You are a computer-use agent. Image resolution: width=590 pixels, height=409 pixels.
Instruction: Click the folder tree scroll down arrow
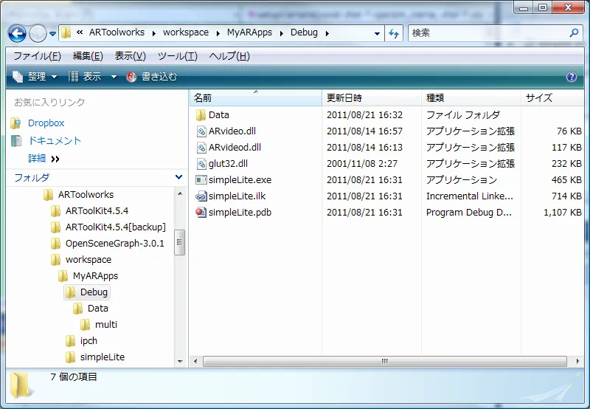[x=180, y=362]
